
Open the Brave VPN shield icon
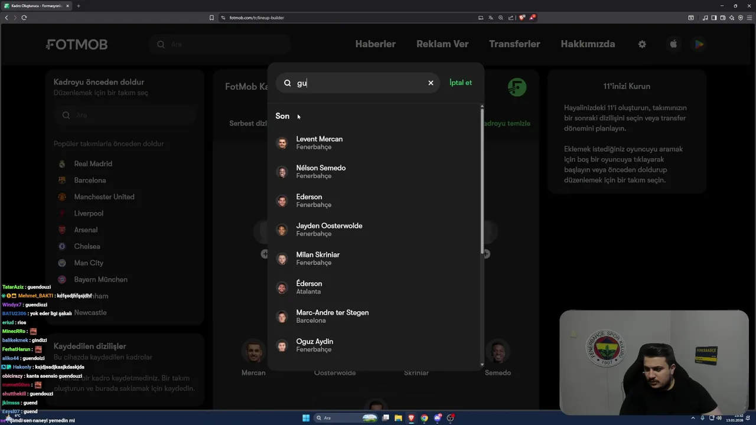point(741,18)
